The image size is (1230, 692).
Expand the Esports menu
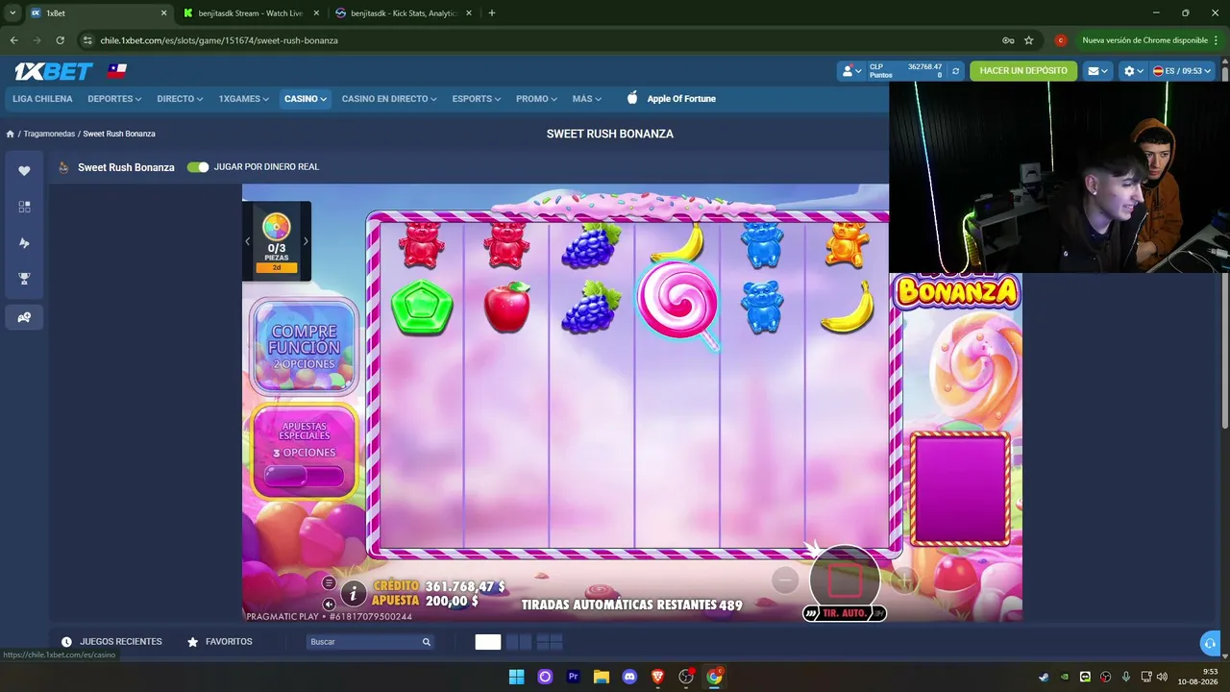(477, 99)
